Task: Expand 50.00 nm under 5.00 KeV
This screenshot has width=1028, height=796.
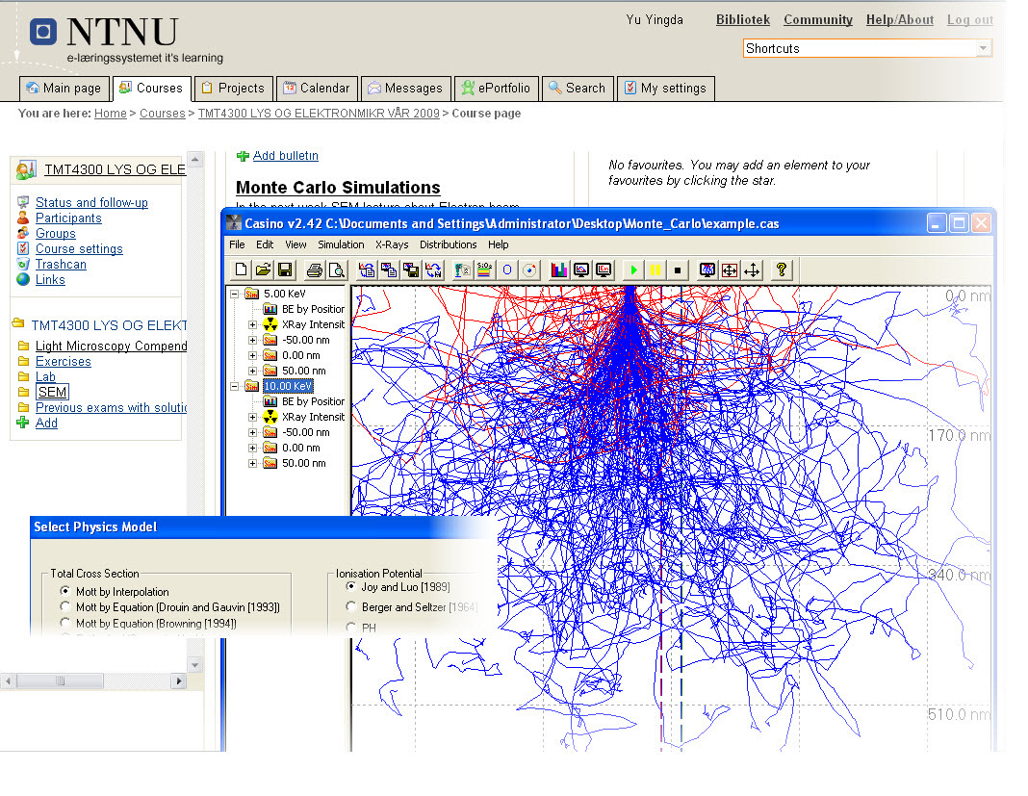Action: (252, 371)
